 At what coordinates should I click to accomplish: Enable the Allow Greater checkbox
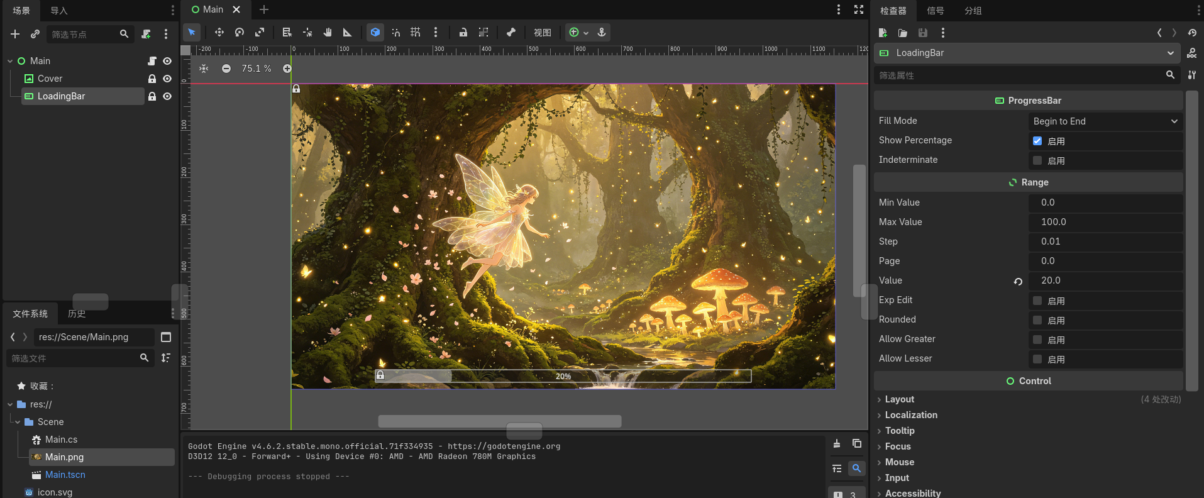point(1037,340)
